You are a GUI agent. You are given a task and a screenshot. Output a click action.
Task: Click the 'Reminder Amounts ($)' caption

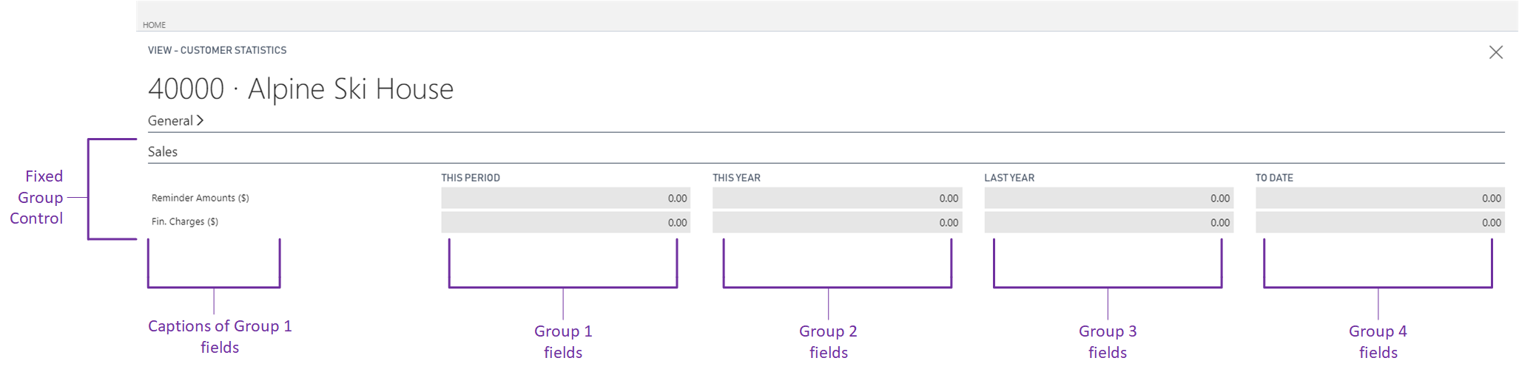201,198
